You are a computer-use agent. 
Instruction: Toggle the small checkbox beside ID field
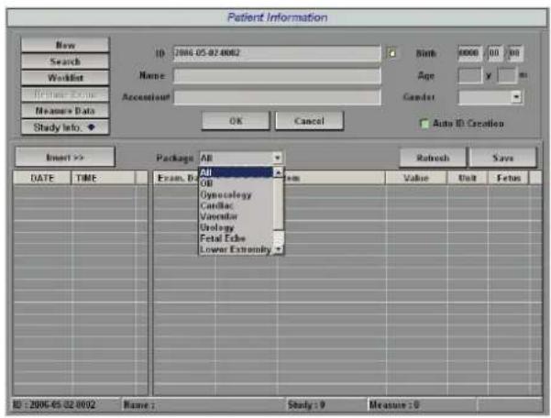pos(392,53)
